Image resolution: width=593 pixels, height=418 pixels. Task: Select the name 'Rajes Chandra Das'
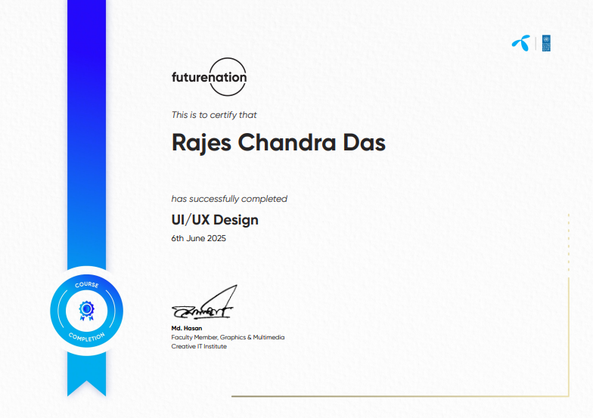click(278, 143)
